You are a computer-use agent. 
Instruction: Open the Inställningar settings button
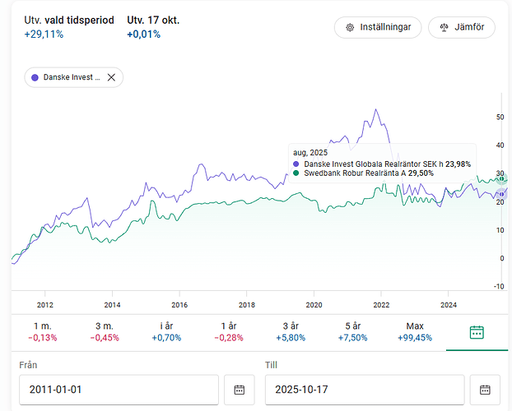pos(378,27)
